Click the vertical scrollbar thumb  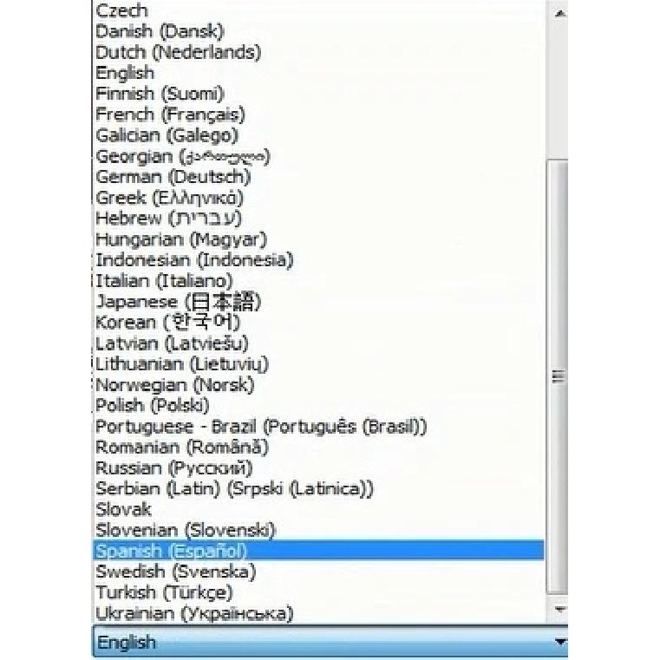click(558, 376)
